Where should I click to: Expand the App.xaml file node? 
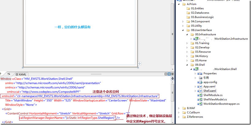195,87
